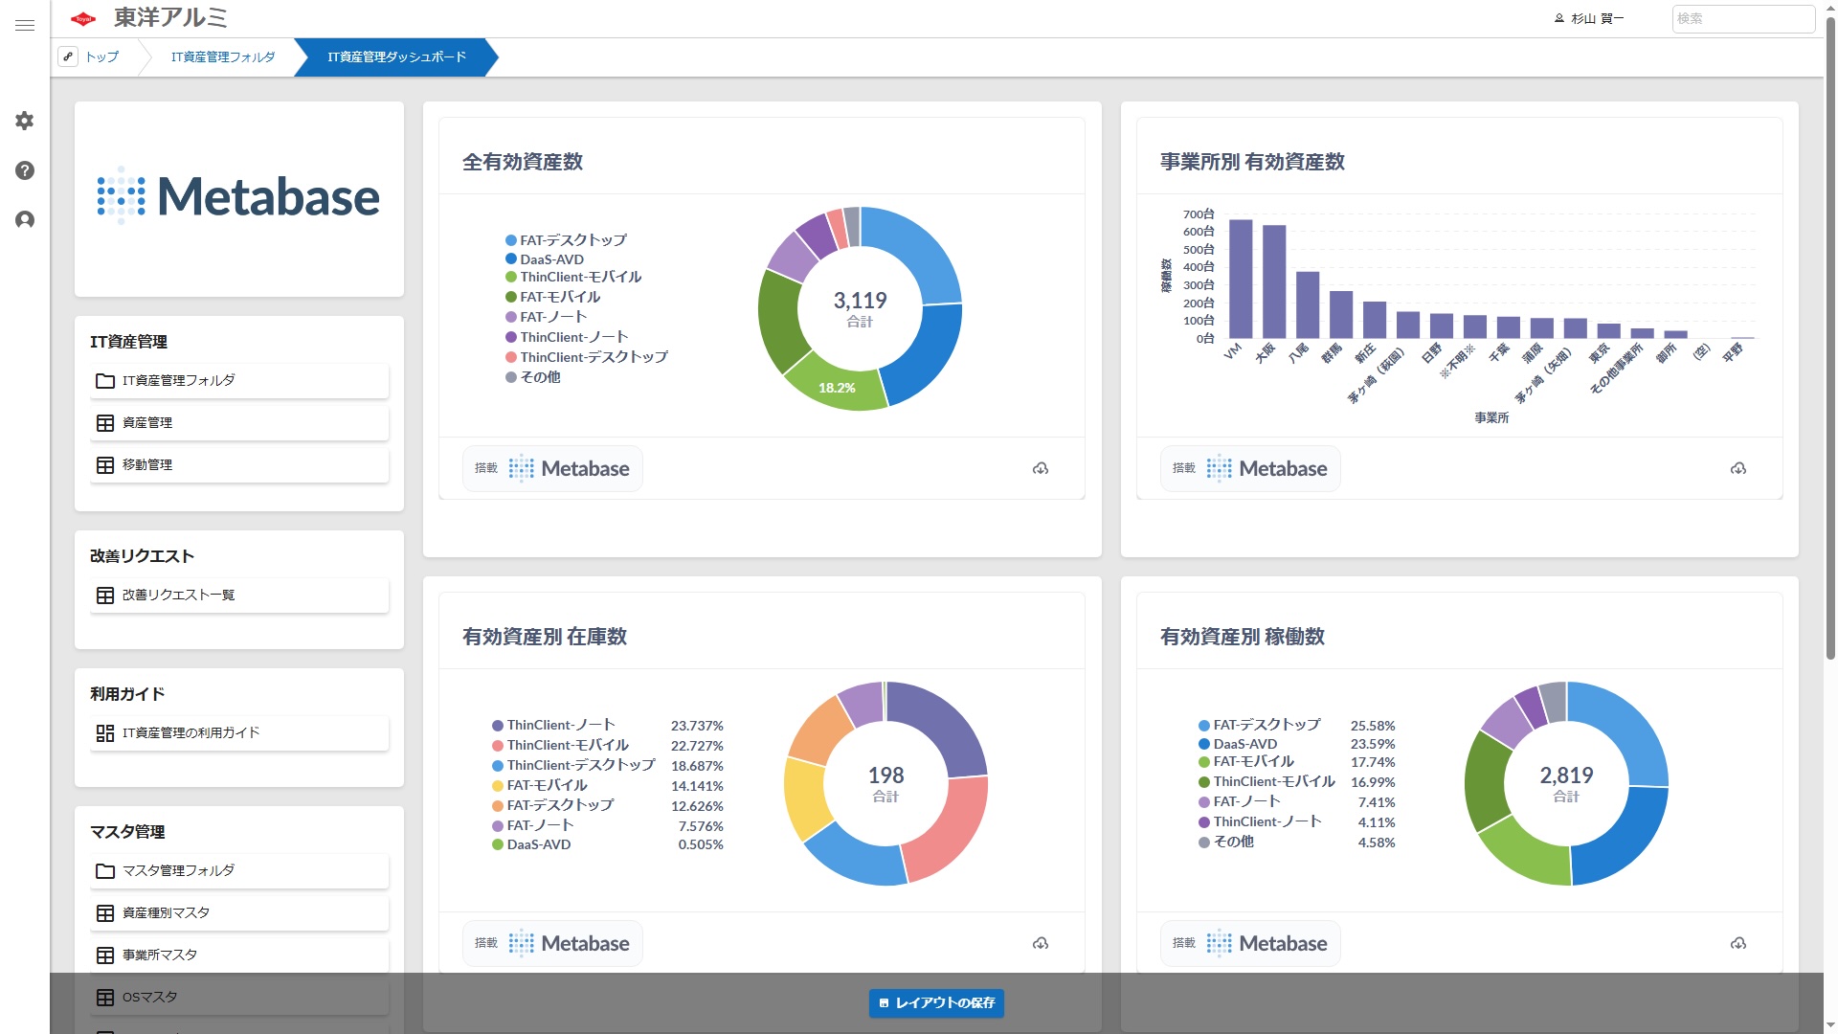Click レイアウトの保存 button

tap(936, 1002)
